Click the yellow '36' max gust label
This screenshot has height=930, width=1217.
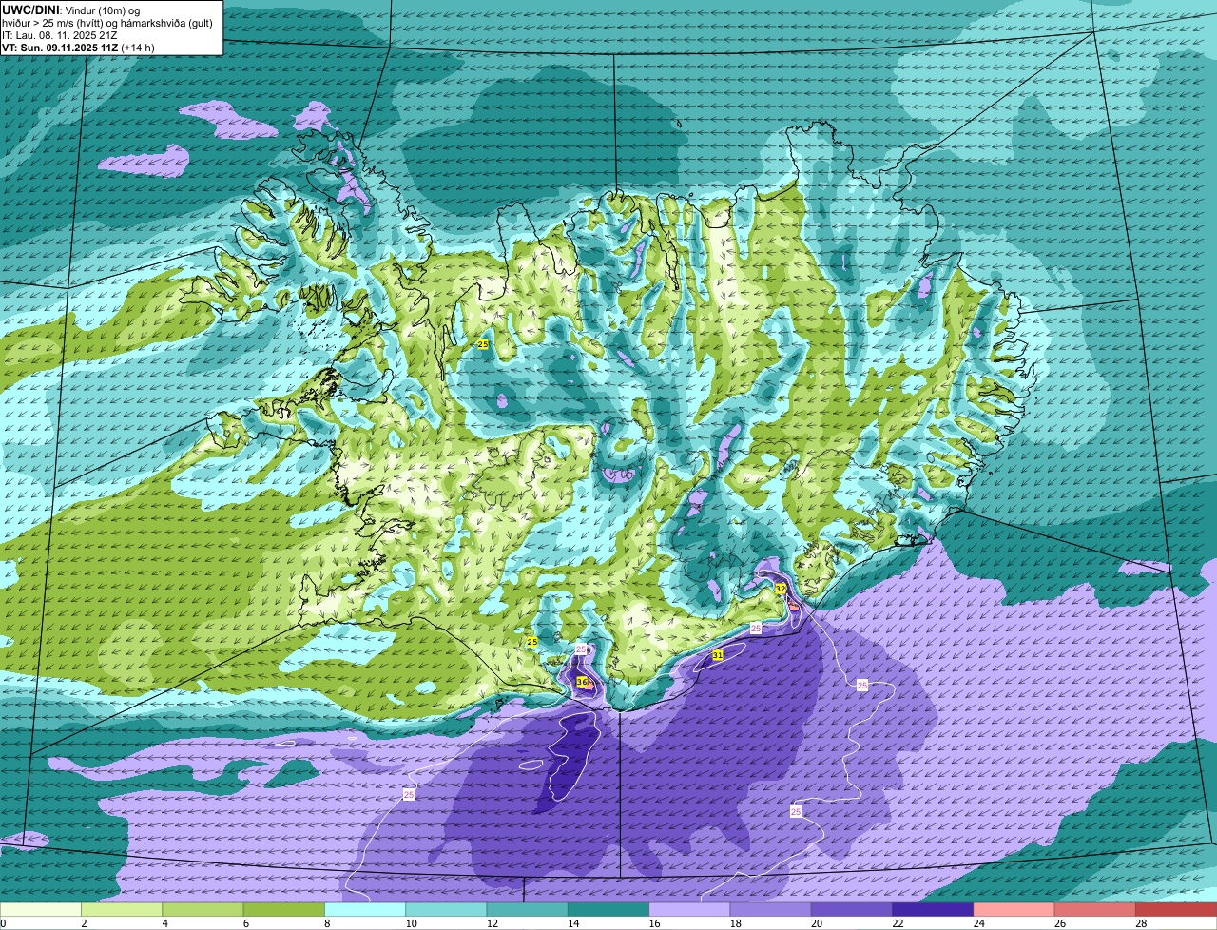click(581, 682)
